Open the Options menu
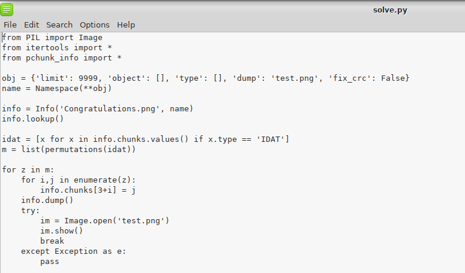 pos(95,25)
